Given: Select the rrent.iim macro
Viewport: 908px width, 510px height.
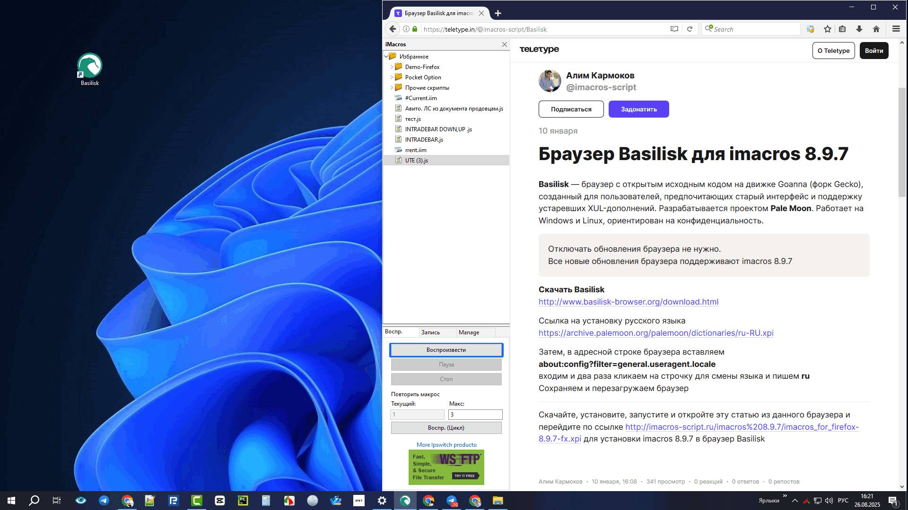Looking at the screenshot, I should (x=416, y=150).
